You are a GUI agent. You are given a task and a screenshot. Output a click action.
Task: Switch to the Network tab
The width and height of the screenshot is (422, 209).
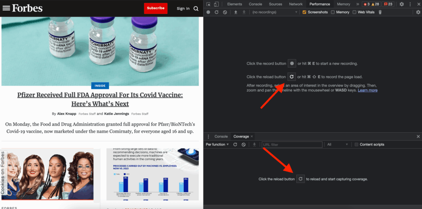[296, 4]
